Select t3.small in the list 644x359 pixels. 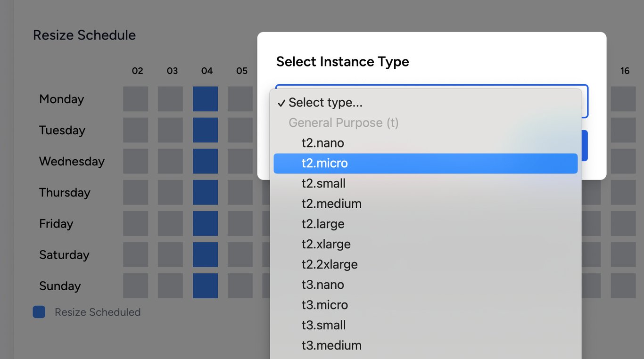coord(323,325)
